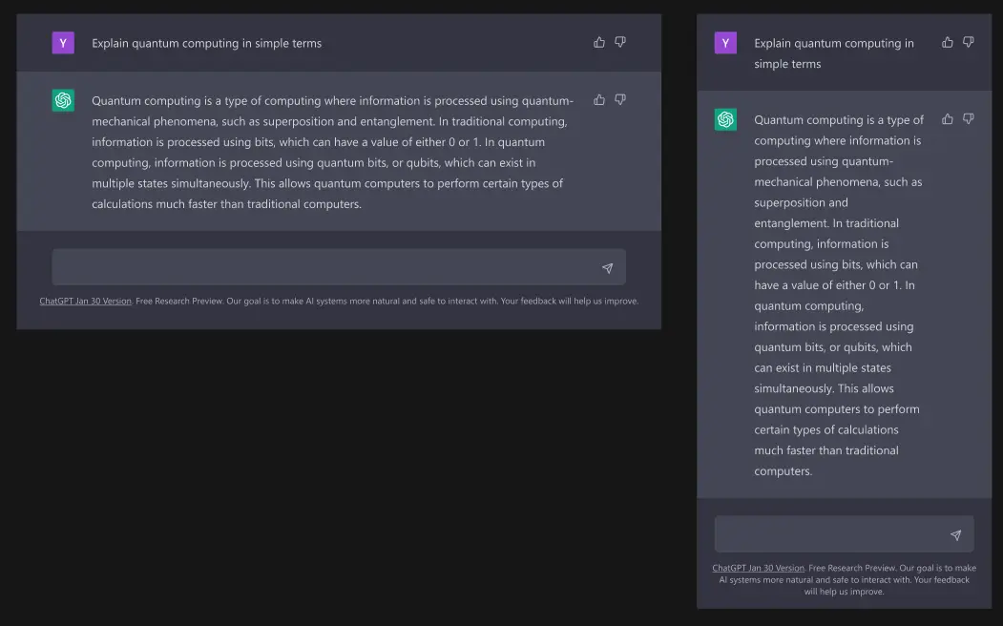The width and height of the screenshot is (1003, 626).
Task: Select the purple Y user avatar, wide panel
Action: (x=62, y=43)
